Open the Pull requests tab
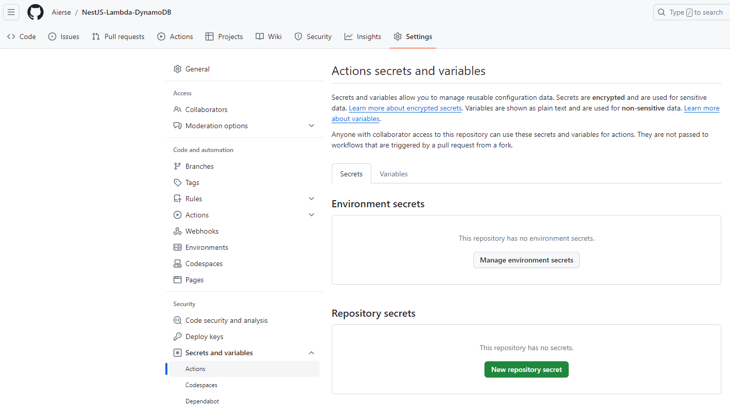The image size is (730, 413). 118,36
